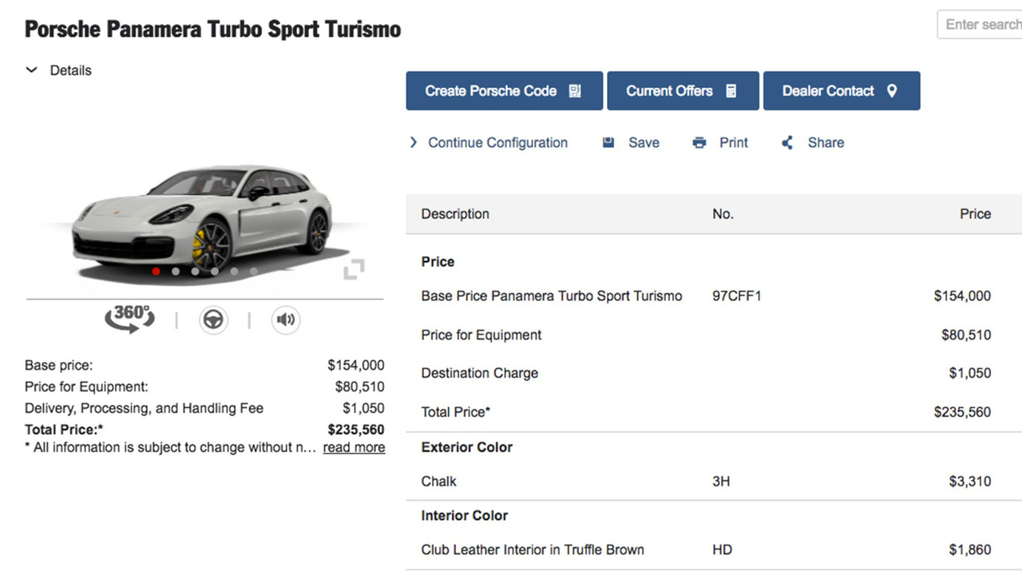Click the Dealer Contact button

tap(842, 91)
